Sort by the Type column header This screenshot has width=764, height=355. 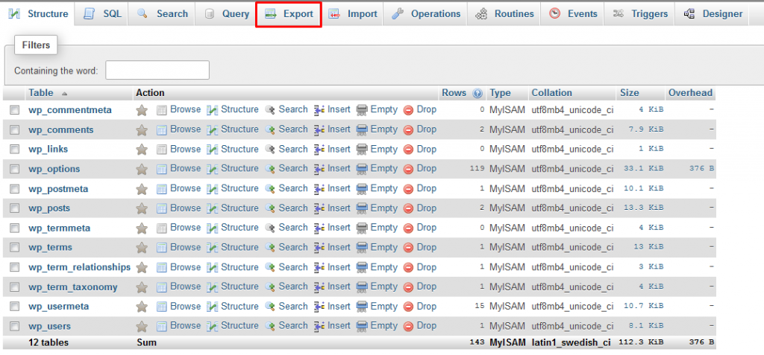pyautogui.click(x=500, y=93)
